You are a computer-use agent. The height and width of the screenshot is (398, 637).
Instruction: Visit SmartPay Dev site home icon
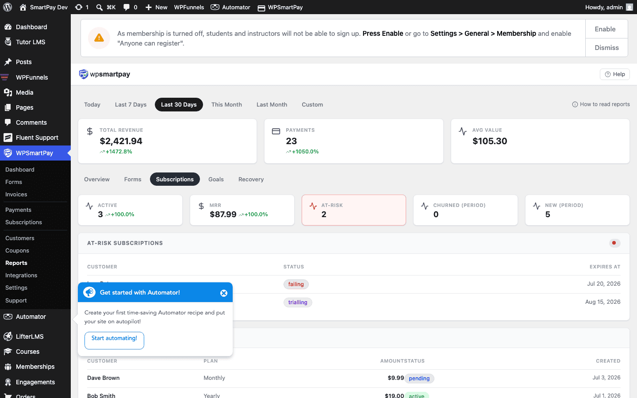click(x=23, y=7)
